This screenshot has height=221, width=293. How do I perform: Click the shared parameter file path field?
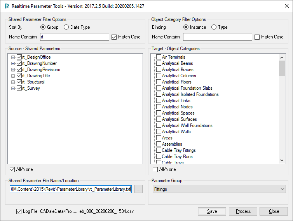pyautogui.click(x=71, y=189)
